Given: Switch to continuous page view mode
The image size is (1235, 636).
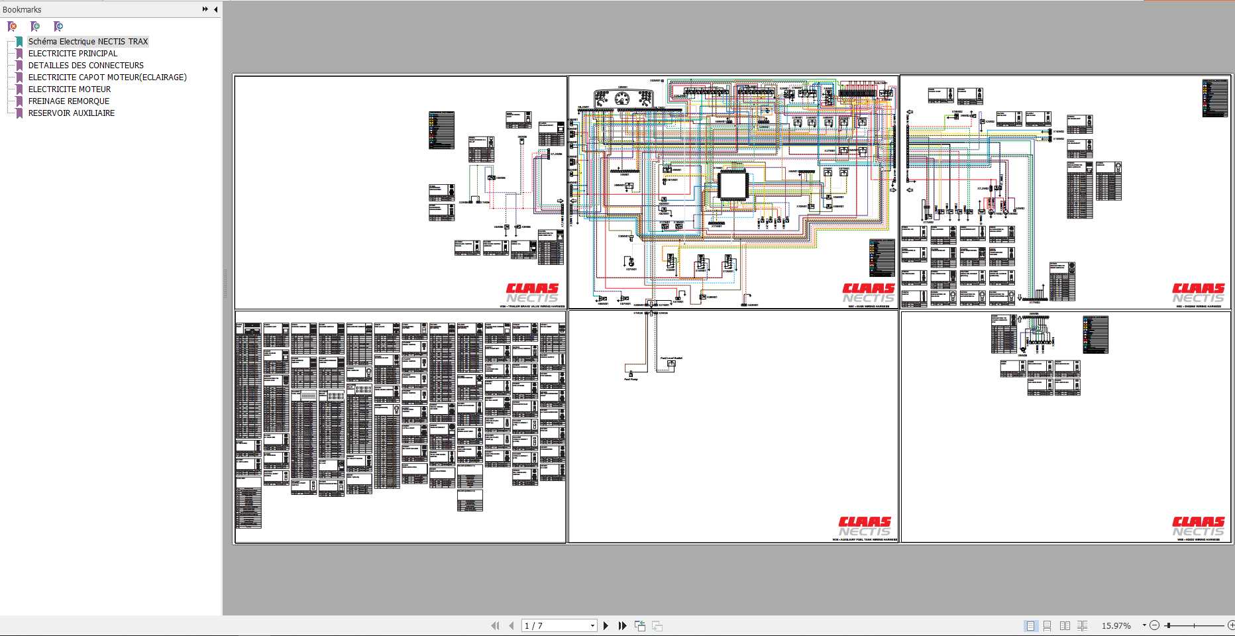Looking at the screenshot, I should pyautogui.click(x=1047, y=625).
